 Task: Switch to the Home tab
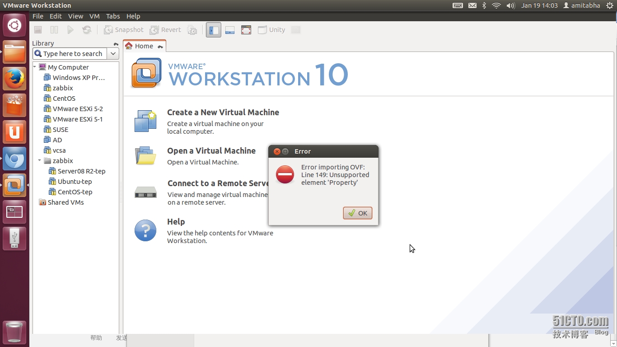[145, 46]
